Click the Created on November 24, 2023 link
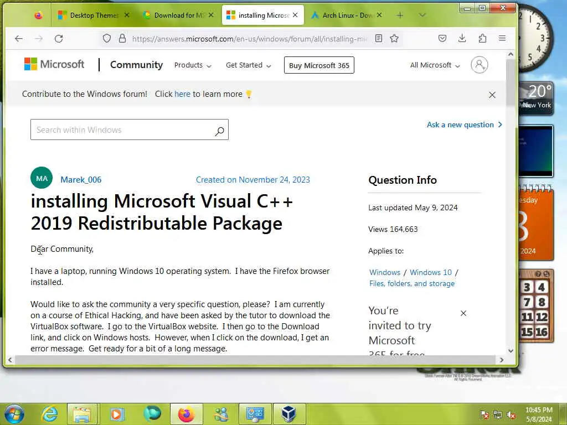 pos(252,180)
